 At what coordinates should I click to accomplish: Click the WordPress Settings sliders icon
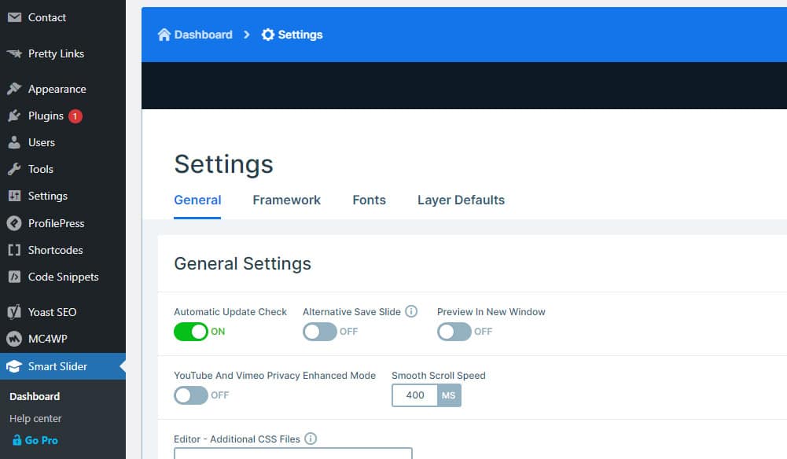pyautogui.click(x=15, y=196)
